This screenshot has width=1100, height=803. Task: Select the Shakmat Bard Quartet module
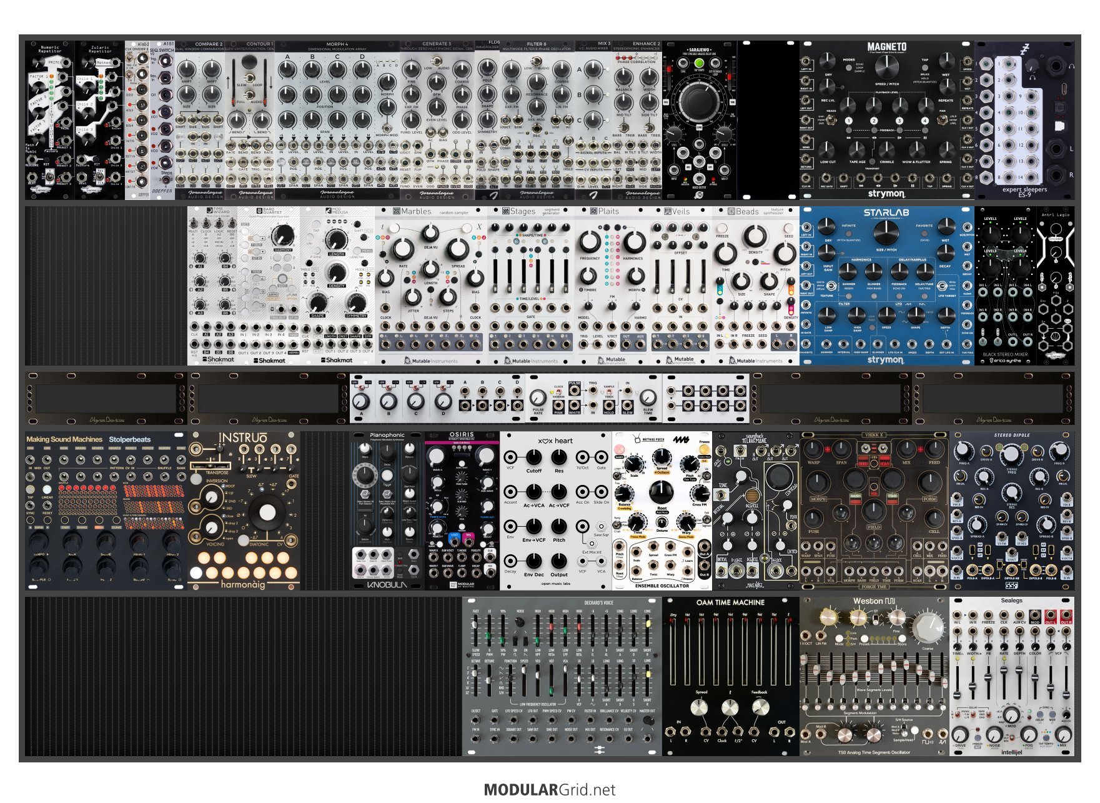pos(269,286)
